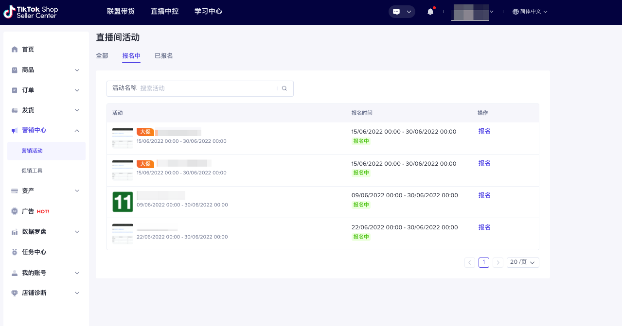
Task: Open 首页 home in sidebar
Action: pos(28,50)
